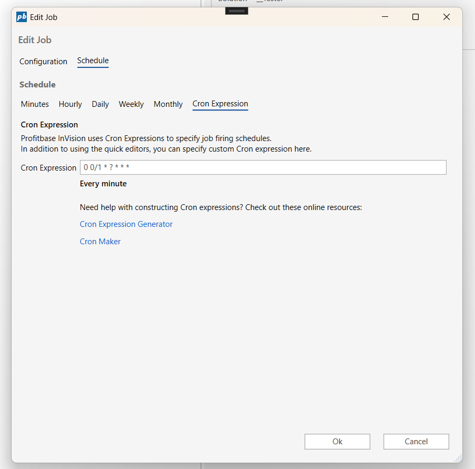475x469 pixels.
Task: Switch to the Configuration tab
Action: (43, 62)
